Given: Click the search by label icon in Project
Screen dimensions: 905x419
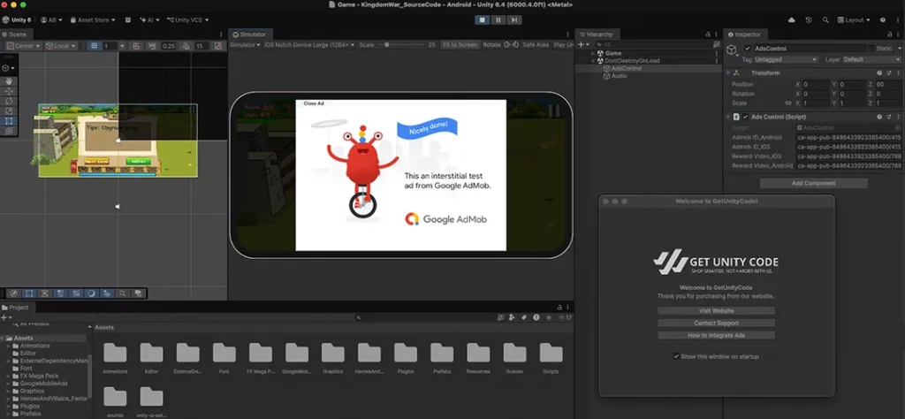Looking at the screenshot, I should tap(524, 317).
